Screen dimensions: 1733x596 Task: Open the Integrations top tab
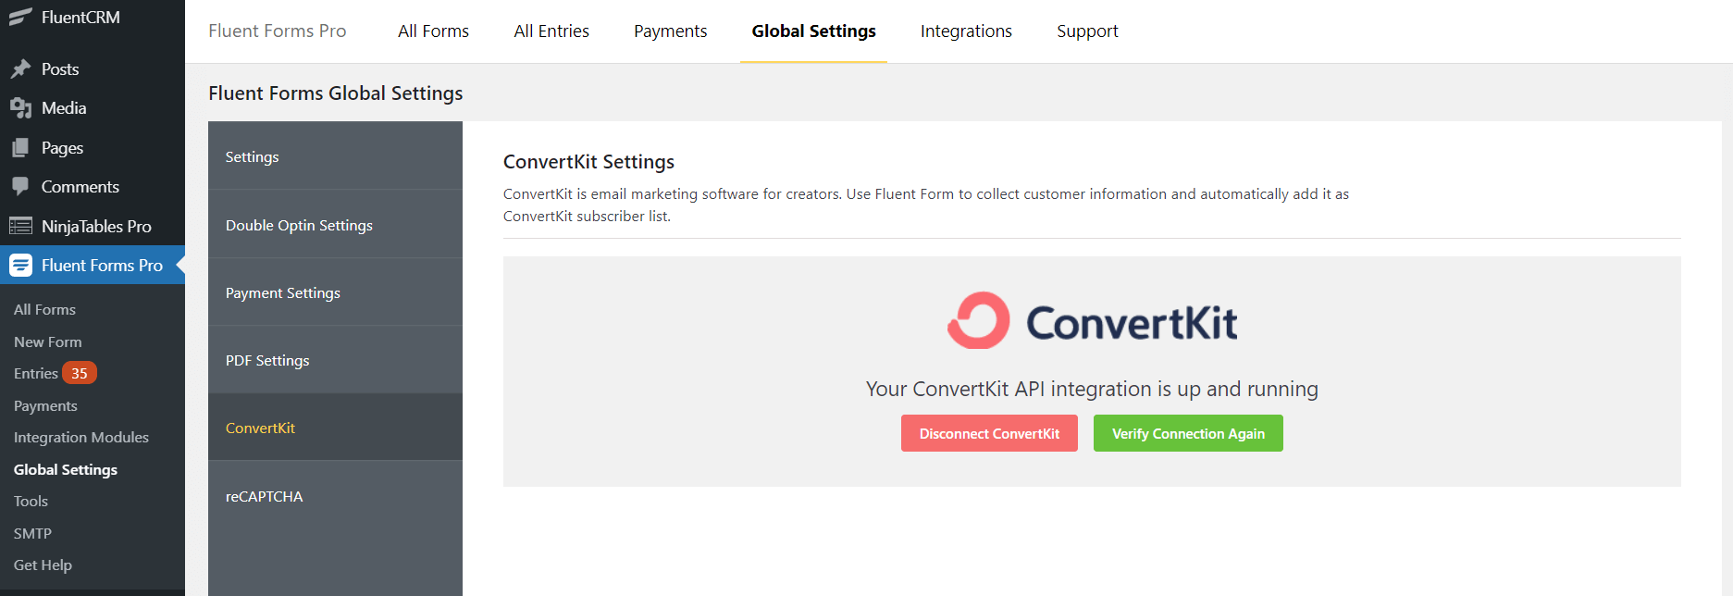tap(966, 31)
